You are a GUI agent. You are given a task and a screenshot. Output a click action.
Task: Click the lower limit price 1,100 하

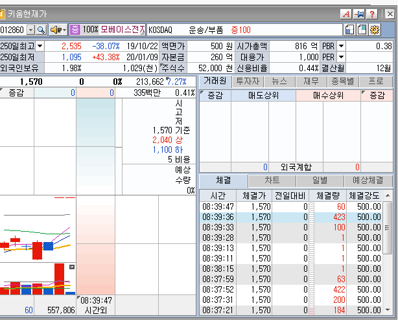coord(167,149)
